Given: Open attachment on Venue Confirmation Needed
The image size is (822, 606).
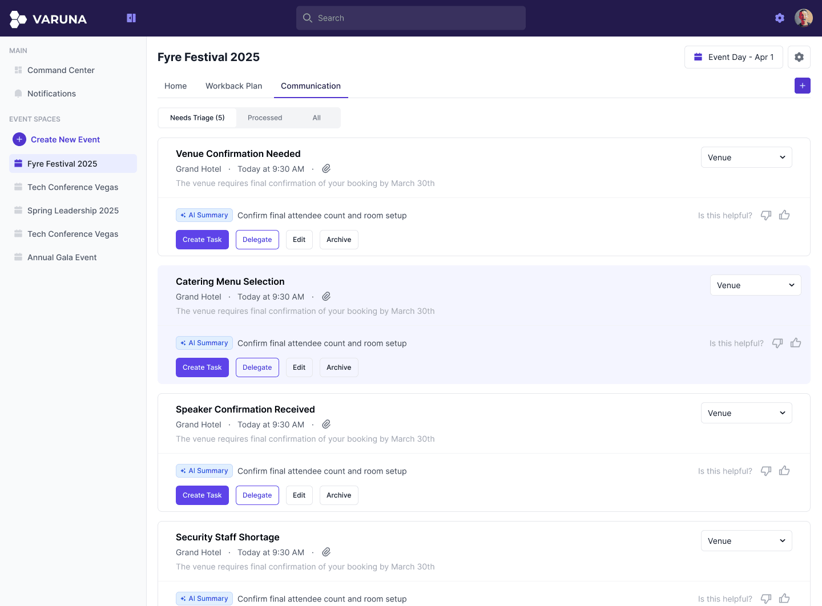Looking at the screenshot, I should 326,169.
